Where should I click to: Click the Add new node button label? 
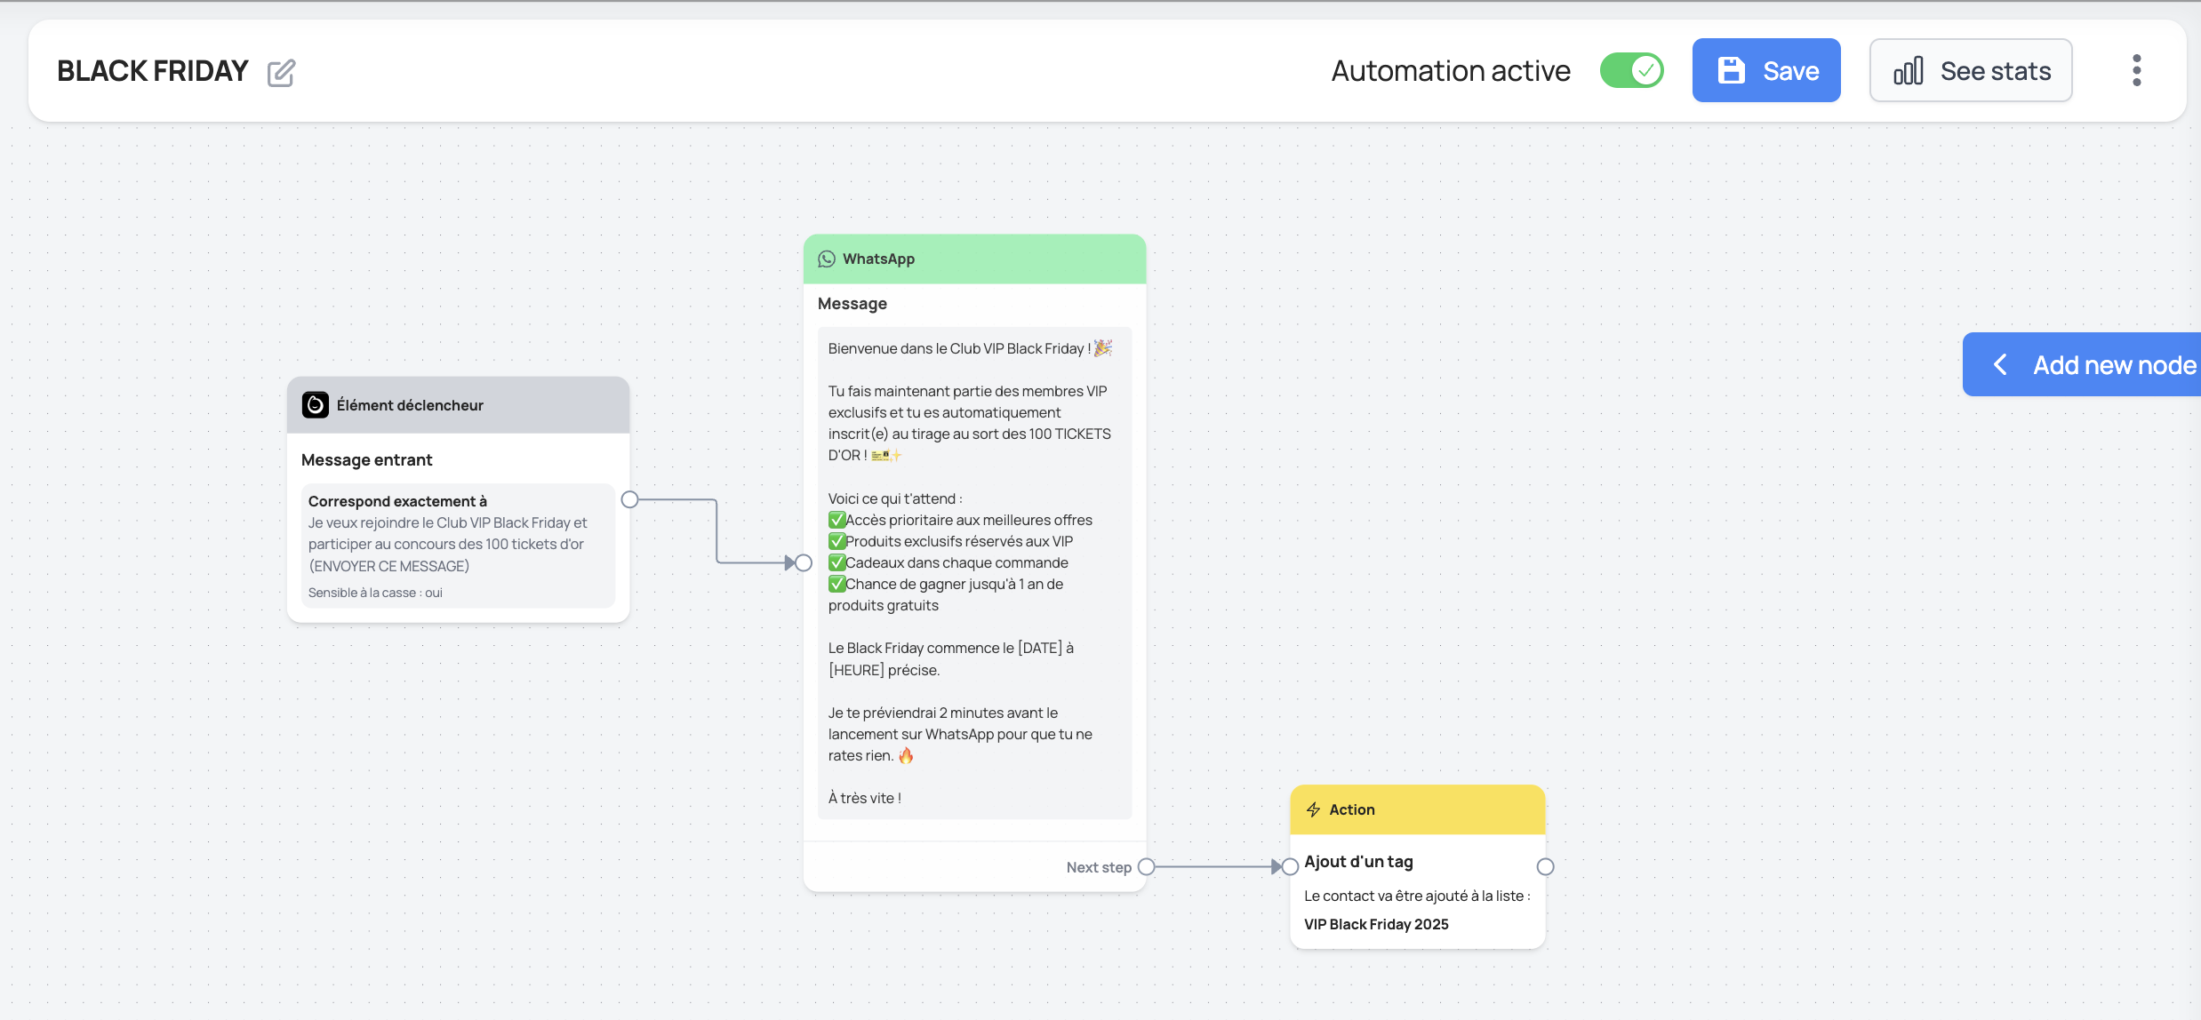coord(2114,364)
